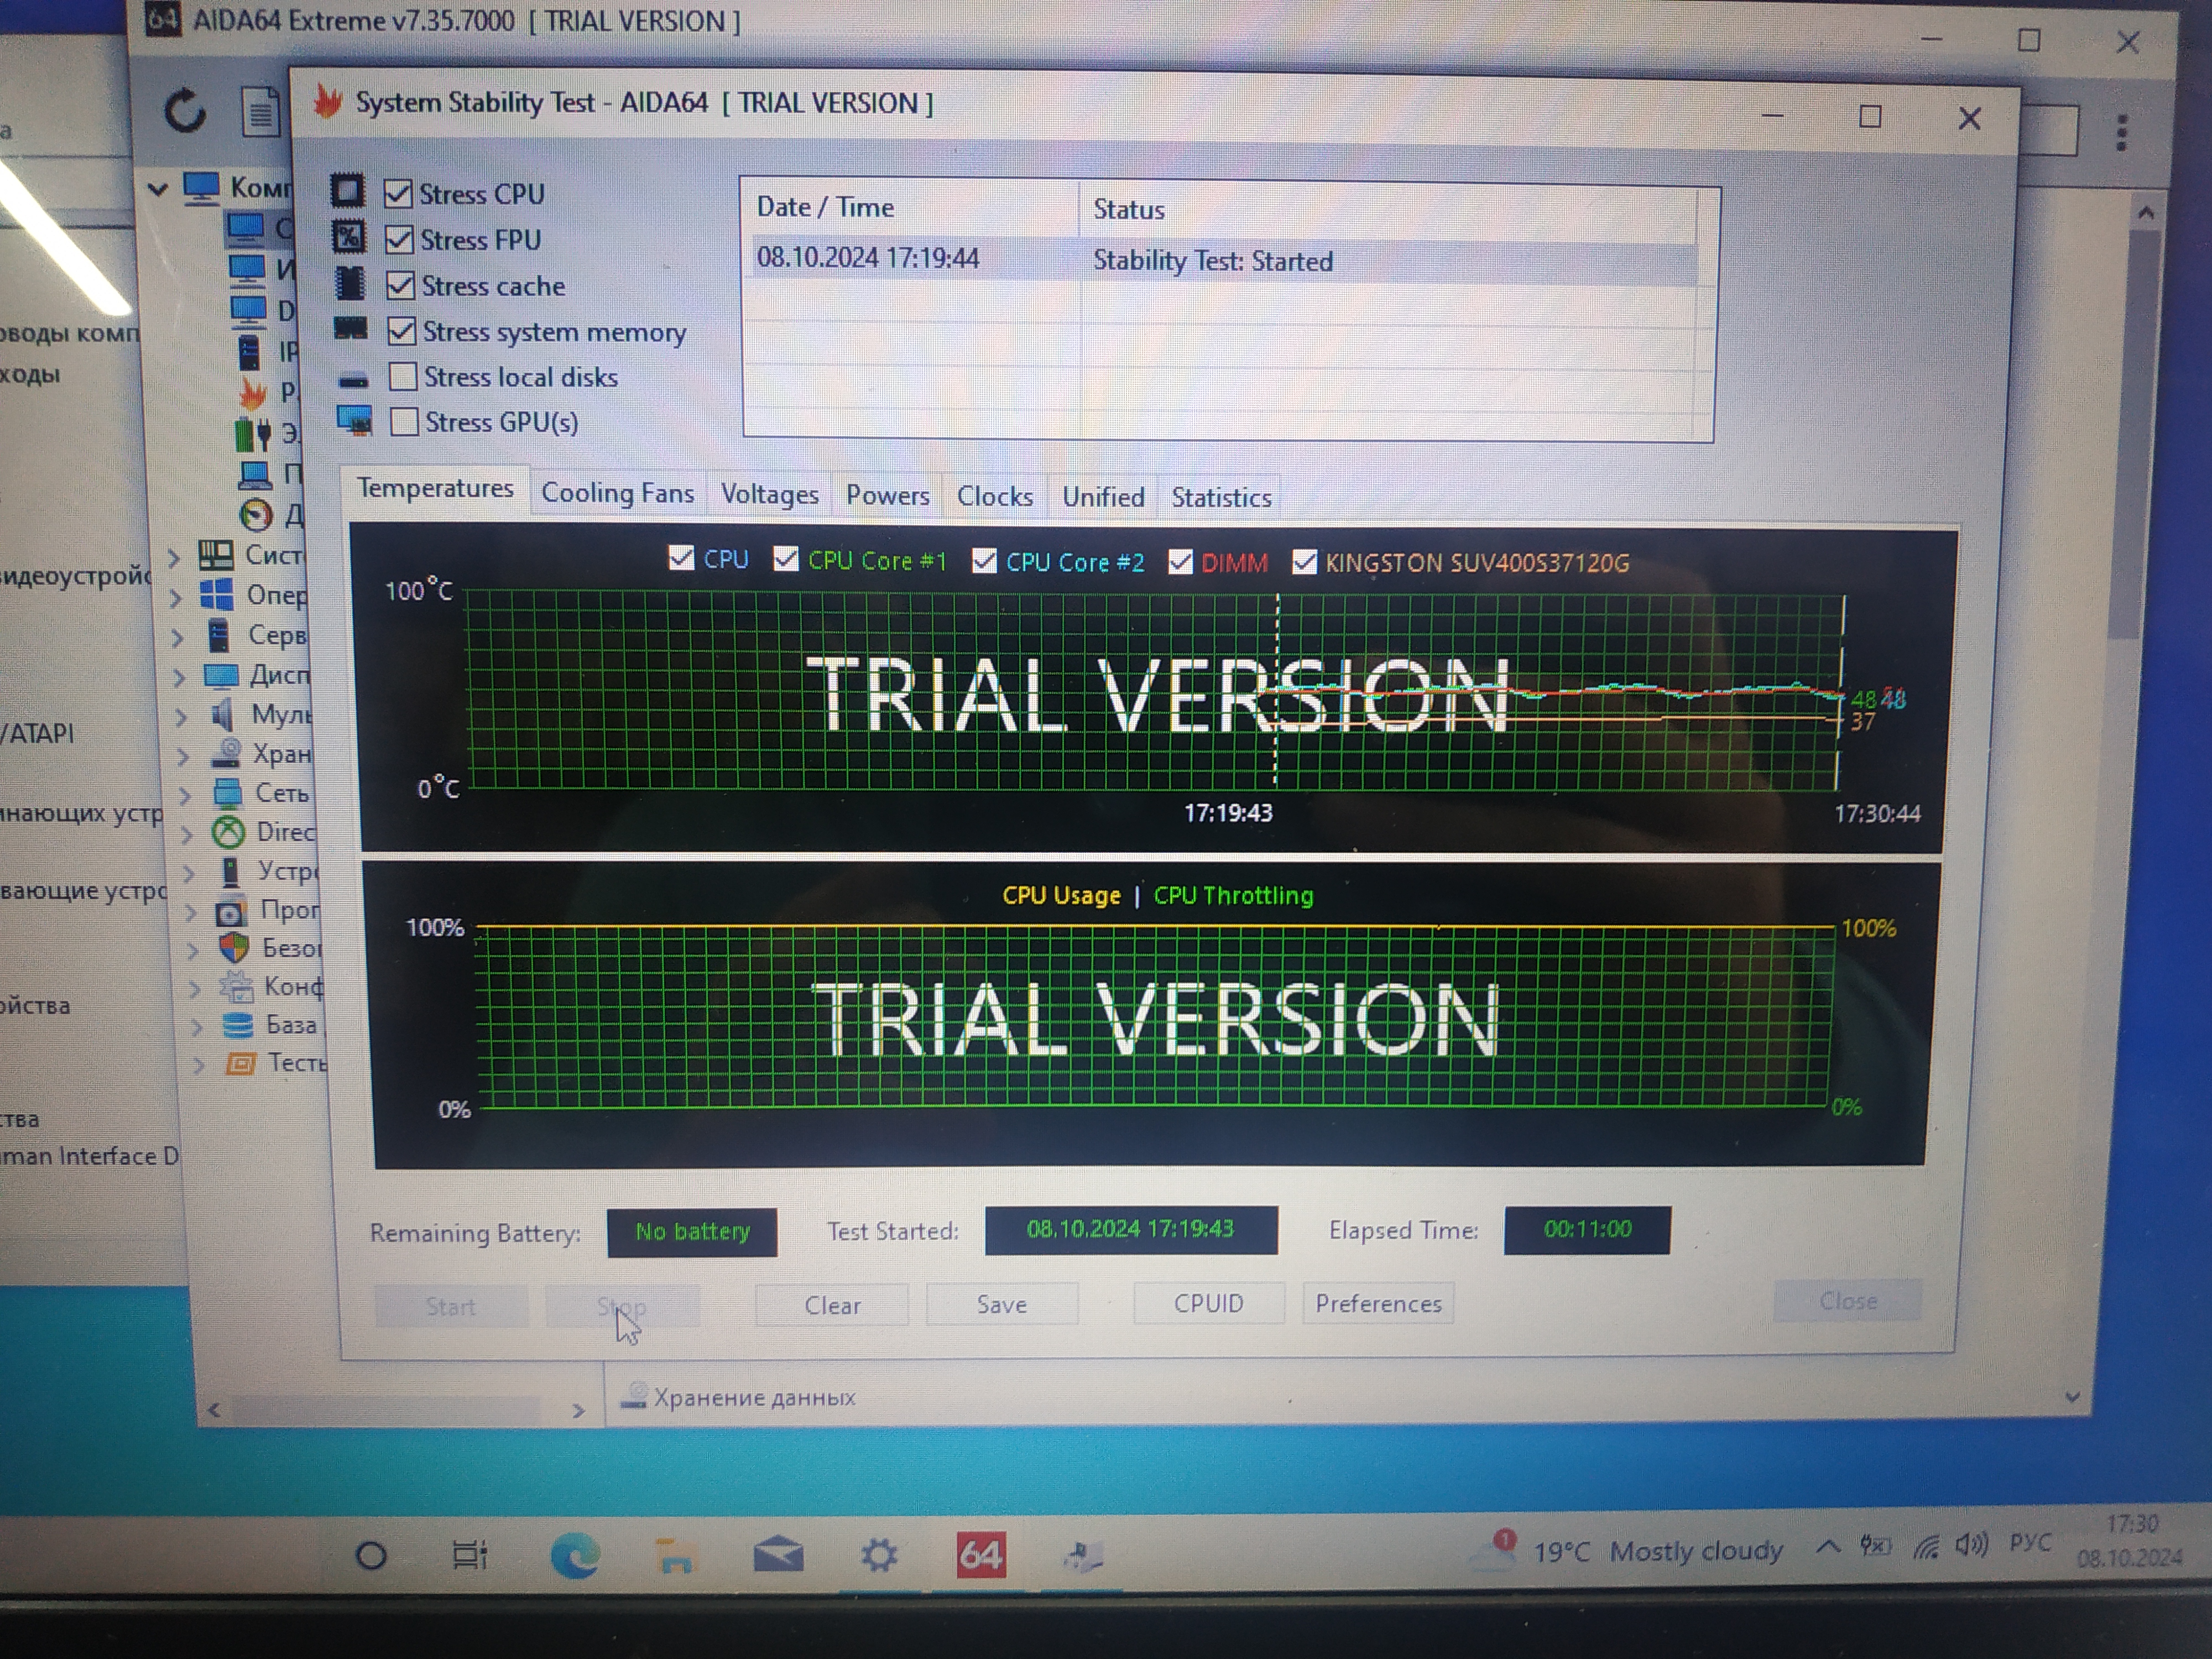The image size is (2212, 1659).
Task: Open the Preferences button
Action: [1378, 1303]
